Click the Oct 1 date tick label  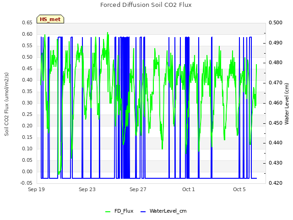pyautogui.click(x=189, y=189)
